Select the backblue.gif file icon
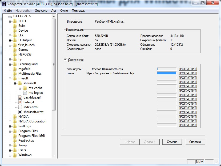 point(20,97)
